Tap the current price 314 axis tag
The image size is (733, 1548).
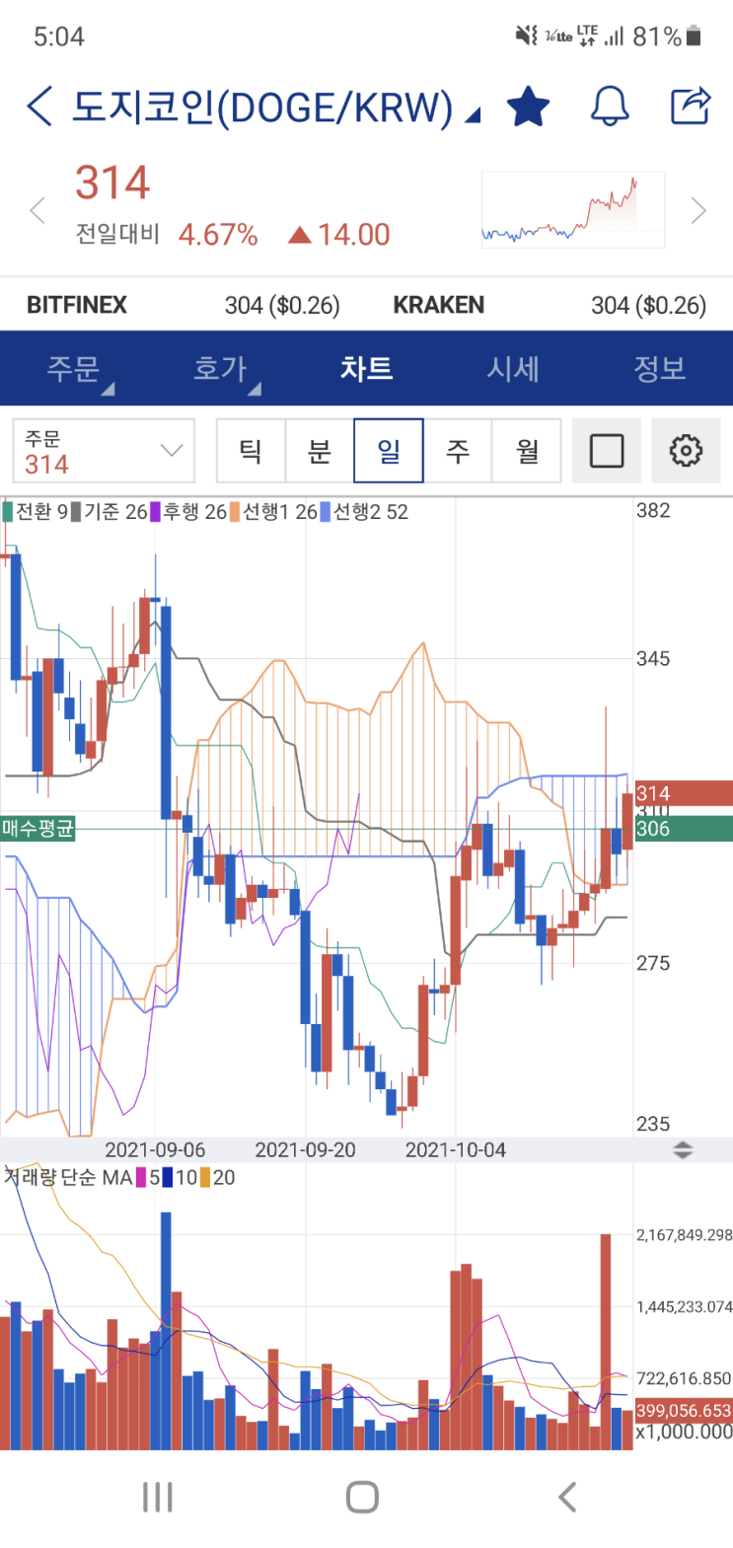click(x=683, y=793)
